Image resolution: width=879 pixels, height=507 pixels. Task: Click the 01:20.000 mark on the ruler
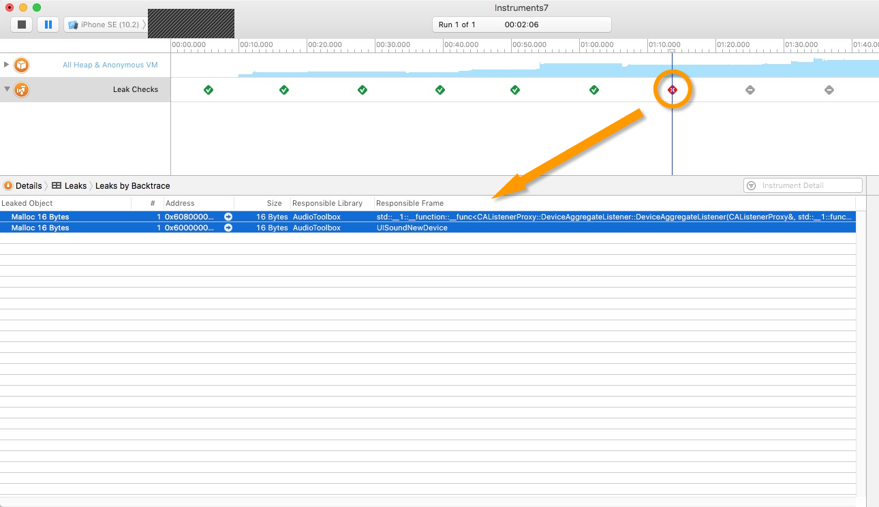point(733,44)
